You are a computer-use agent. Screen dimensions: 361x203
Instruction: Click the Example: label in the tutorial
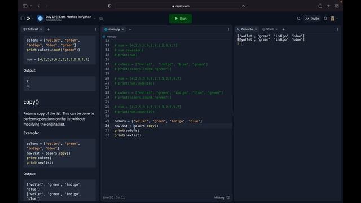click(x=31, y=133)
